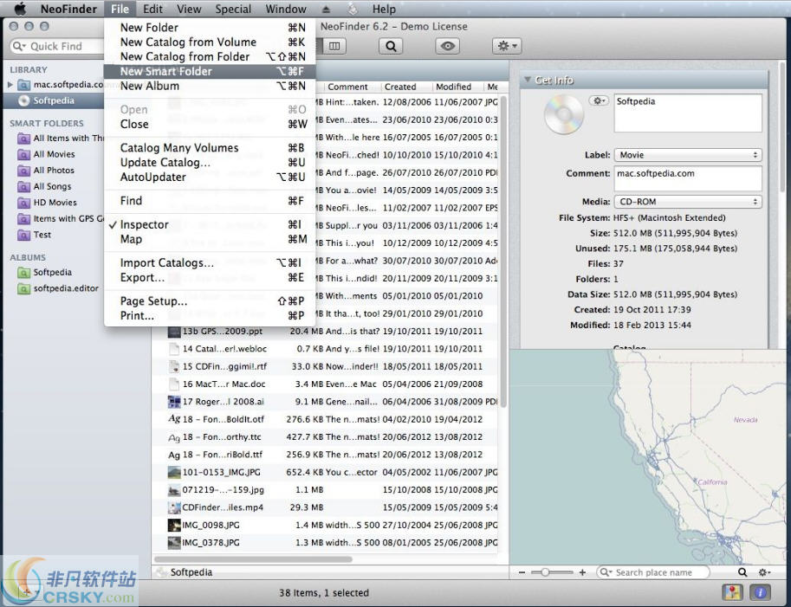Screen dimensions: 791x607
Task: Click the map search magnifier icon
Action: (x=742, y=572)
